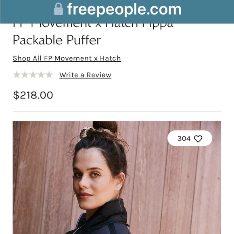Select the second rating star
Viewport: 234px width, 234px height.
[x=25, y=75]
